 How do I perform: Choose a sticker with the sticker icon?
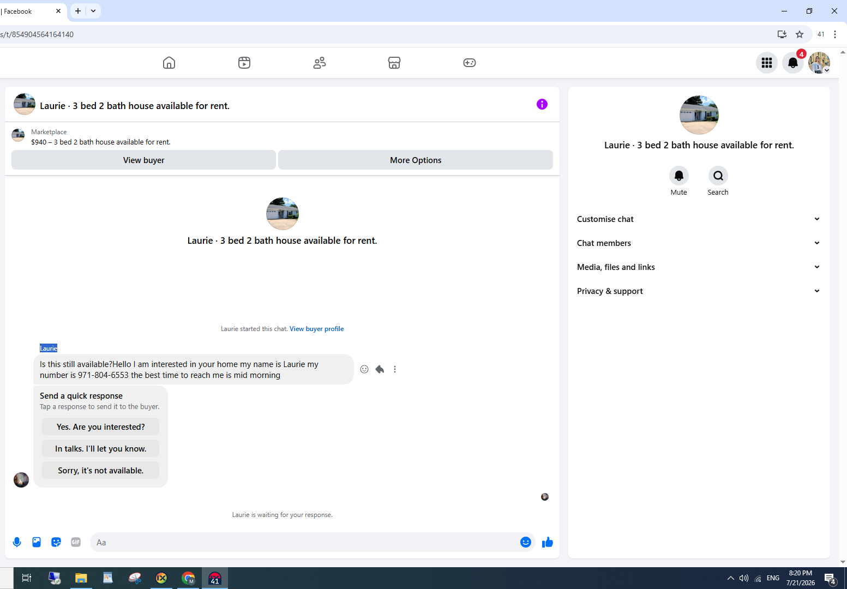coord(56,542)
